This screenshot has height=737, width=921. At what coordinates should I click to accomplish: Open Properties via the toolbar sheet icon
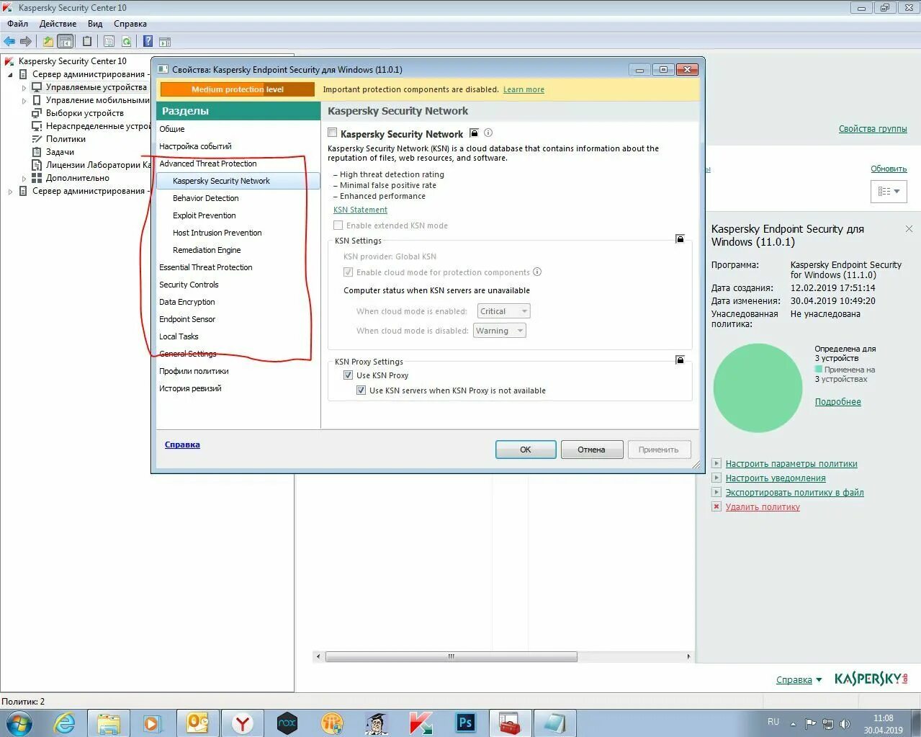(109, 42)
